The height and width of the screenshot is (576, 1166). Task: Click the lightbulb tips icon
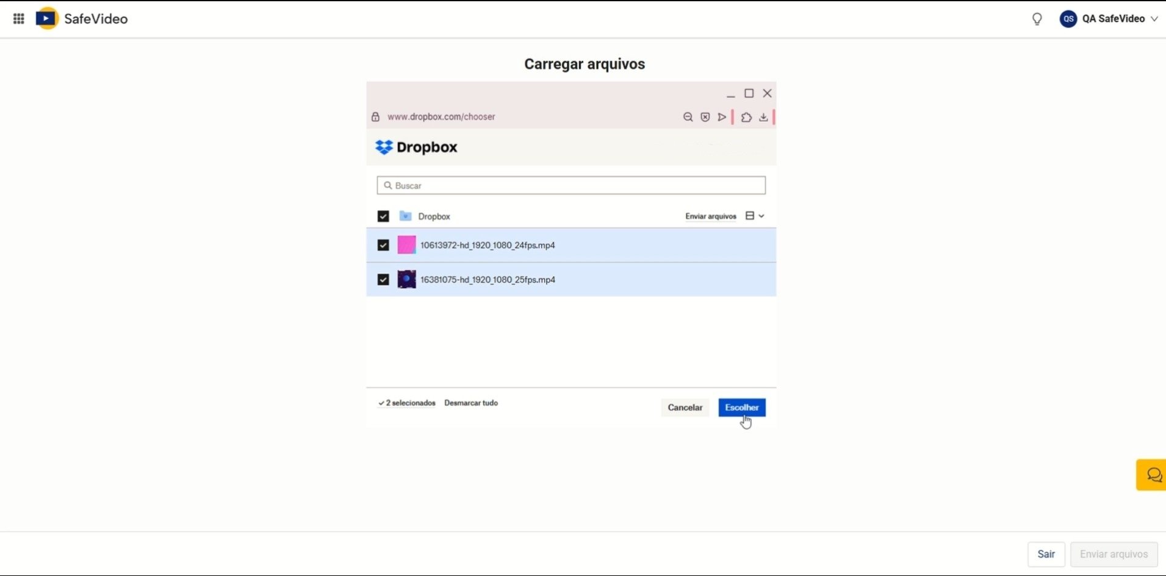tap(1037, 19)
